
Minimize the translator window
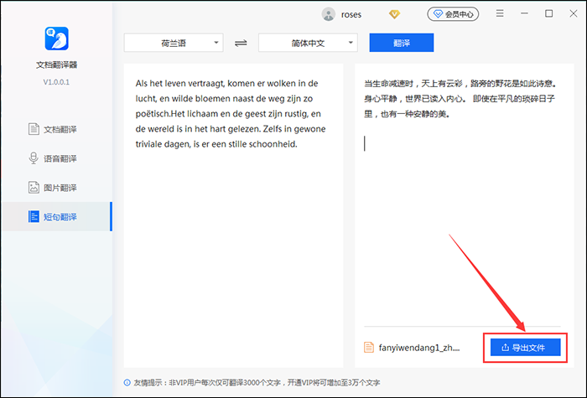click(524, 13)
